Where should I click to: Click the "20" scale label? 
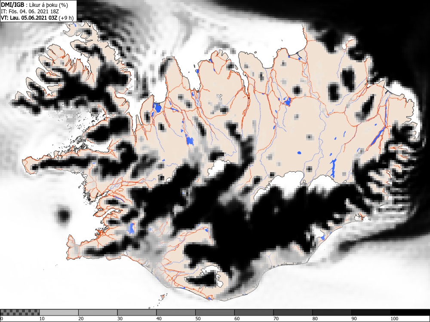click(x=81, y=319)
